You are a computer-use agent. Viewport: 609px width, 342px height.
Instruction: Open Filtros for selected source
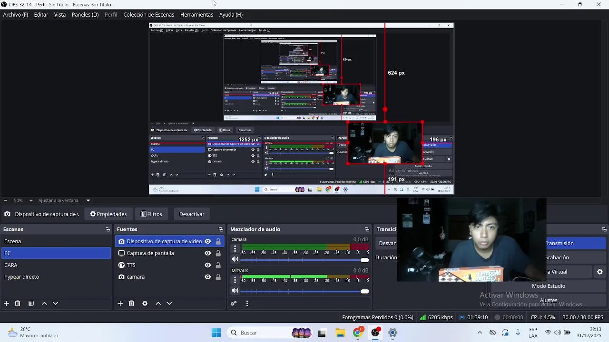[151, 214]
